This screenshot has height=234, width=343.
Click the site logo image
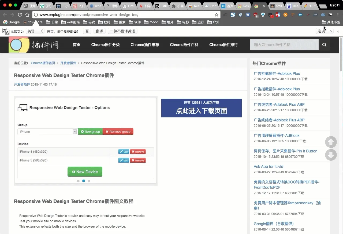34,45
